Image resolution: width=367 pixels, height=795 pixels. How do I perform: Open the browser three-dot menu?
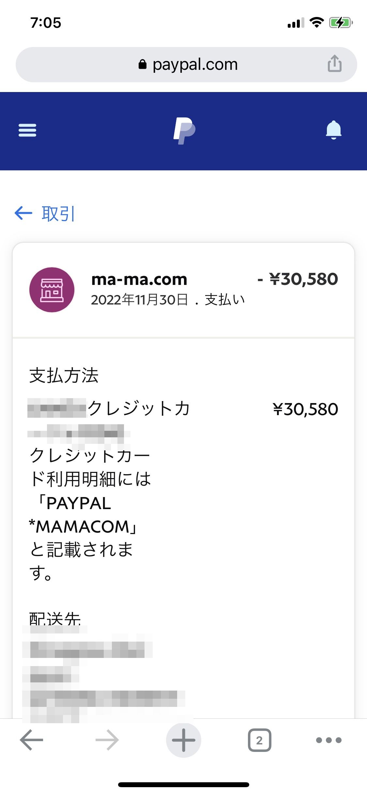pyautogui.click(x=329, y=740)
